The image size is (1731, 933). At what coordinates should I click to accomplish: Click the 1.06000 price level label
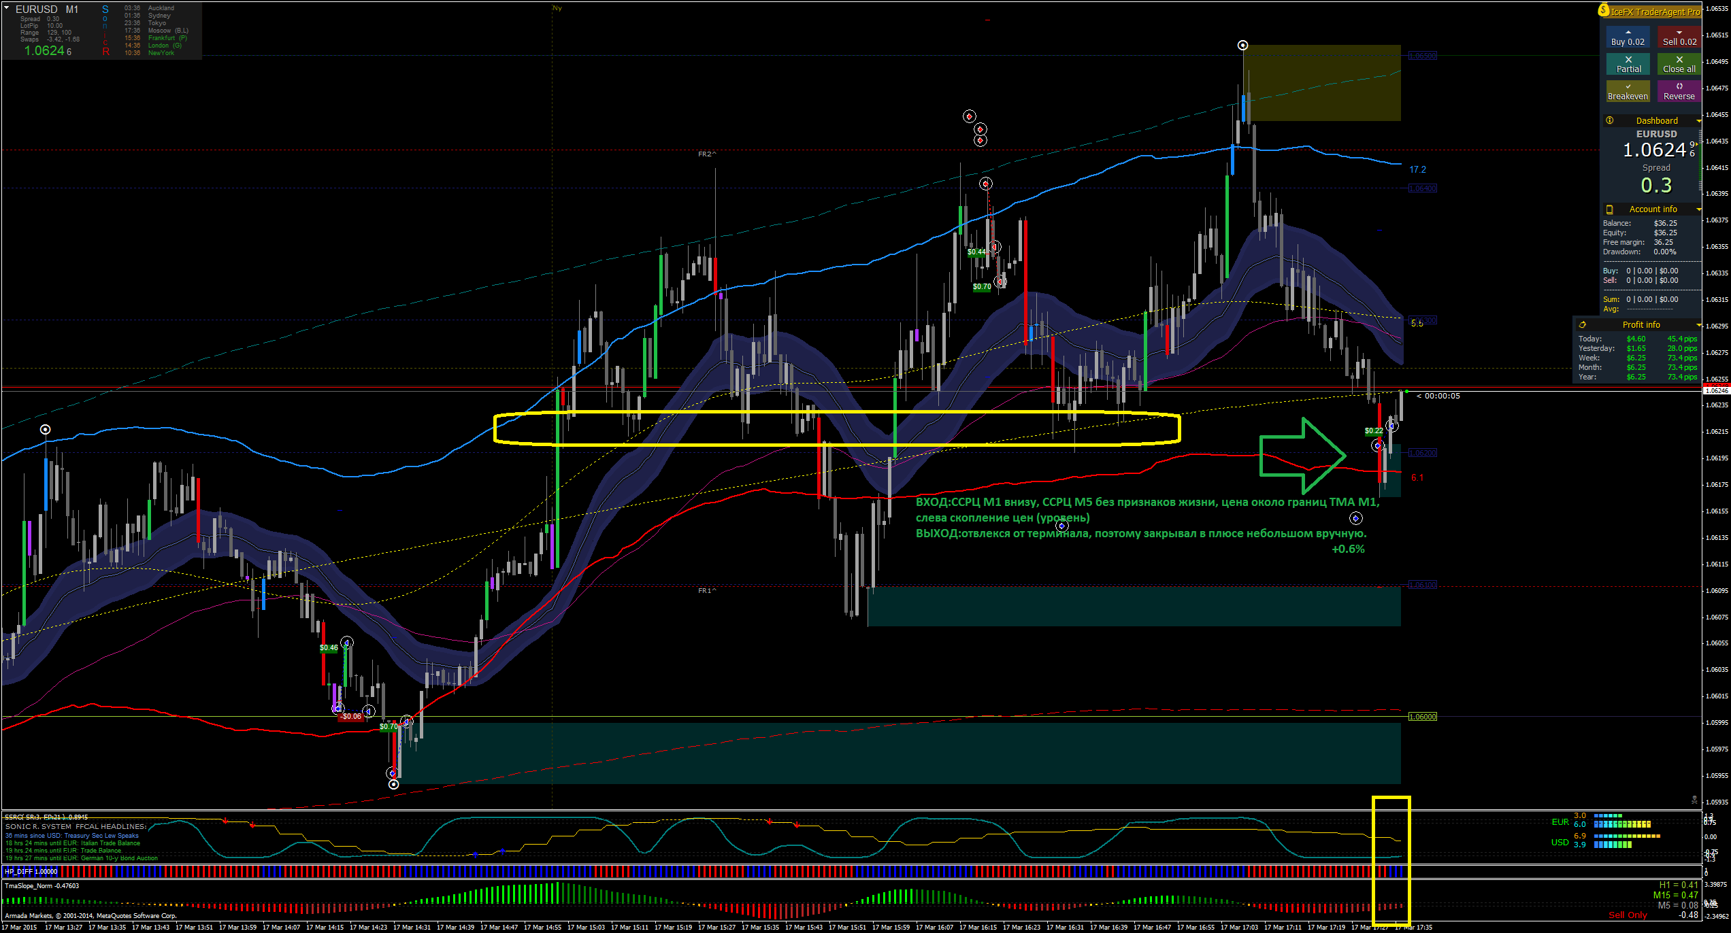[1423, 717]
